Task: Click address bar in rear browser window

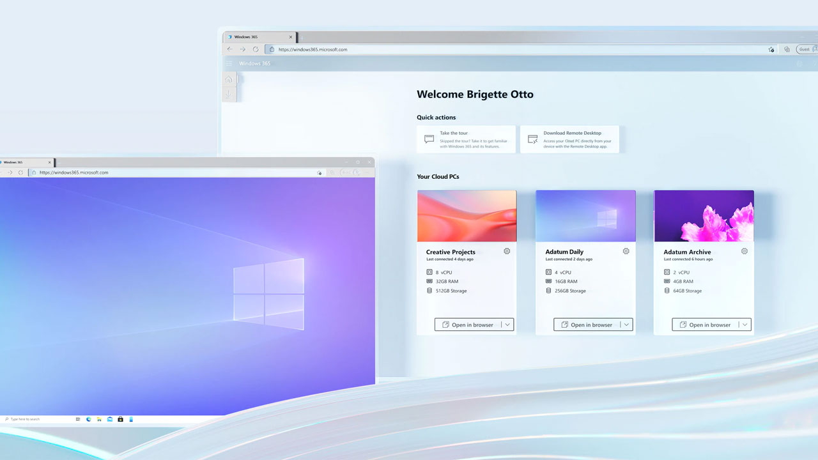Action: (x=521, y=49)
